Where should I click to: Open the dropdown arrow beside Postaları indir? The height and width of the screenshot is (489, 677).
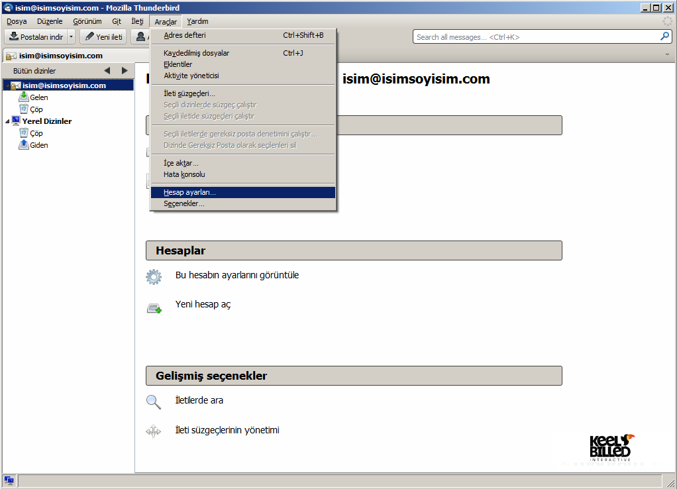pos(72,36)
